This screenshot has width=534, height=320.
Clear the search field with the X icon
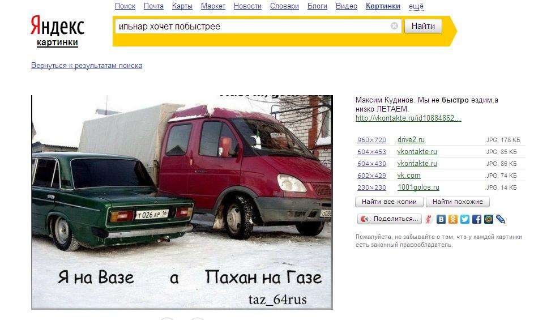click(394, 26)
